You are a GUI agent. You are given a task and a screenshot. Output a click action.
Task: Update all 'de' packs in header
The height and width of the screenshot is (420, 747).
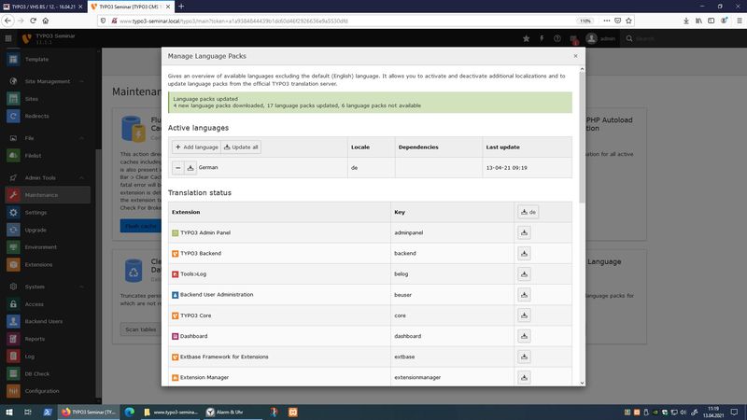click(x=529, y=212)
